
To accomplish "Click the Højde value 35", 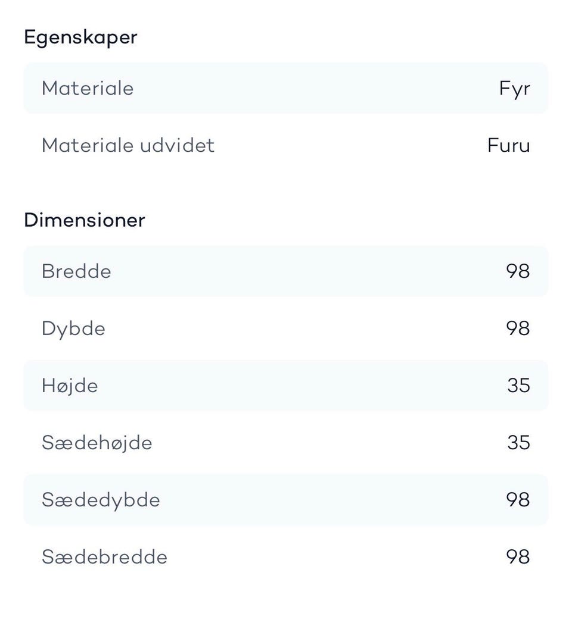I will 518,386.
